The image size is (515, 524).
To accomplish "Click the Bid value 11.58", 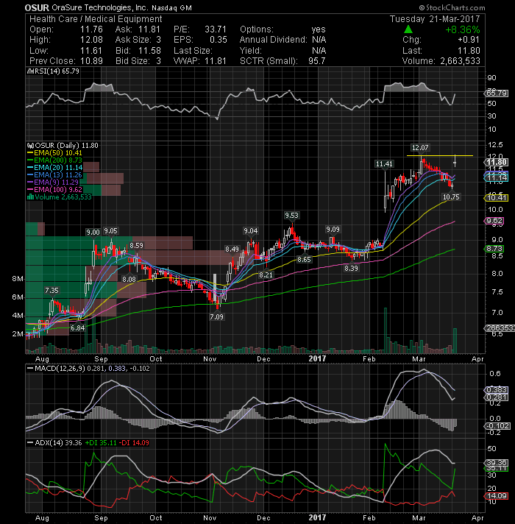I will click(149, 51).
